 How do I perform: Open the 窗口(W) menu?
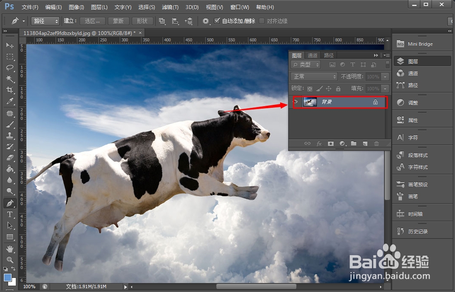pyautogui.click(x=240, y=7)
